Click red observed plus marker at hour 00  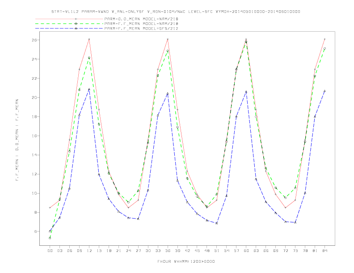click(x=50, y=207)
